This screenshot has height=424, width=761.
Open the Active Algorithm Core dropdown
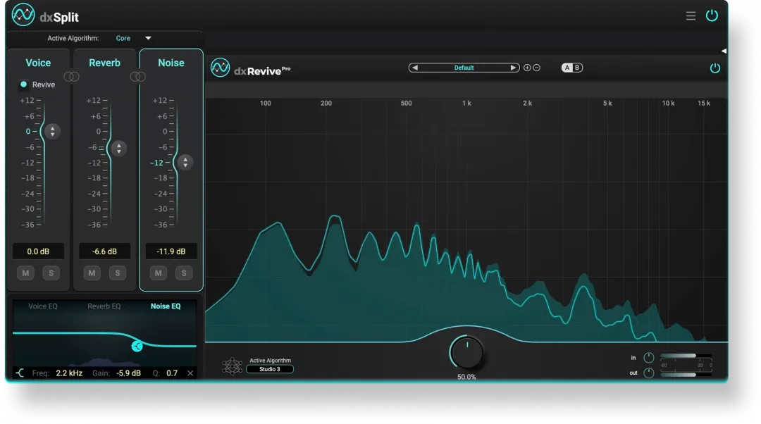coord(133,38)
